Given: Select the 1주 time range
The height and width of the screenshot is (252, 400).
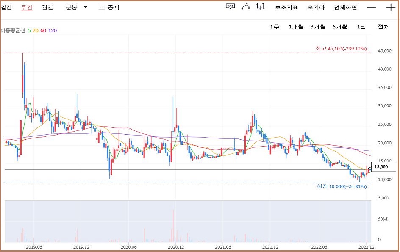Looking at the screenshot, I should pos(275,27).
